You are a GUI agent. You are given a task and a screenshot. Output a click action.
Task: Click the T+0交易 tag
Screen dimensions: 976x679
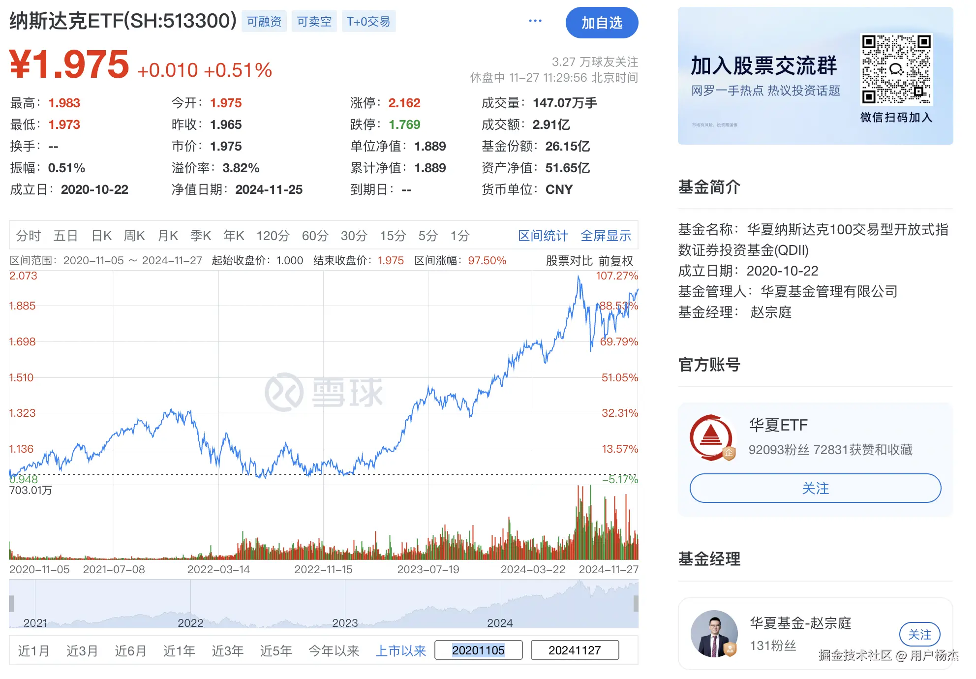pos(368,21)
